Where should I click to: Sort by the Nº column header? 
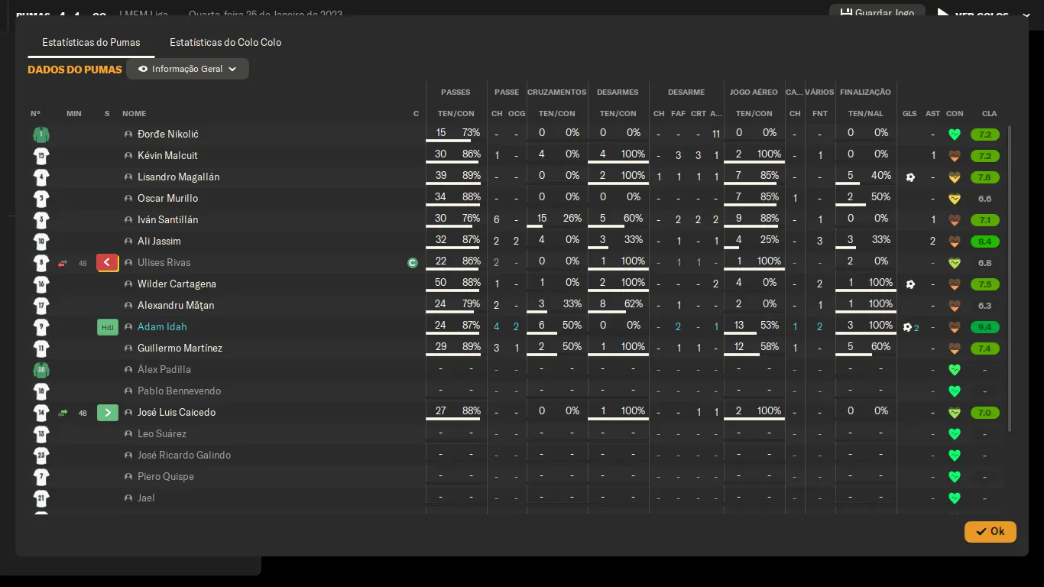point(36,114)
